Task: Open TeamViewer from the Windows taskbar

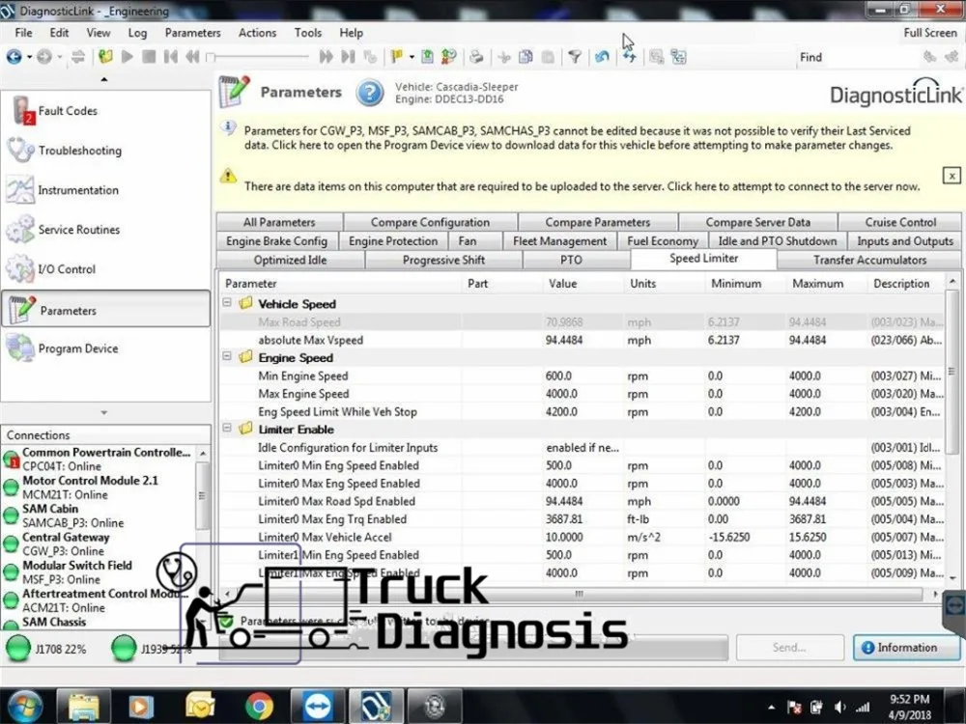Action: [x=318, y=706]
